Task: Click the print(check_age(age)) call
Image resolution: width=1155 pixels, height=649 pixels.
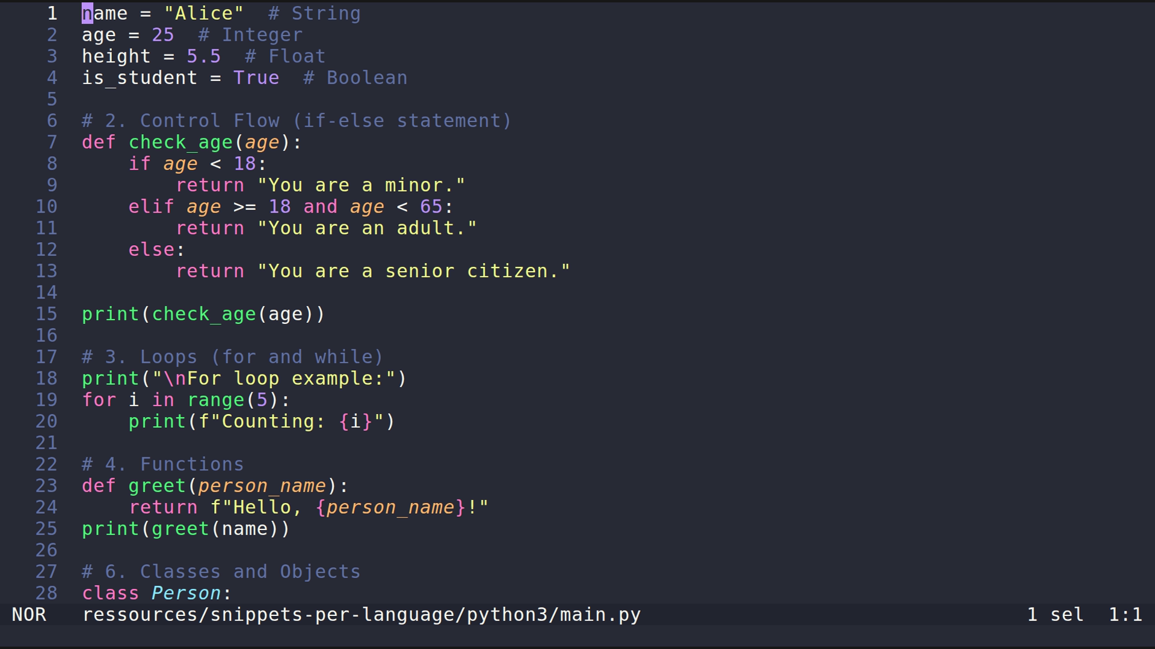Action: pyautogui.click(x=203, y=313)
